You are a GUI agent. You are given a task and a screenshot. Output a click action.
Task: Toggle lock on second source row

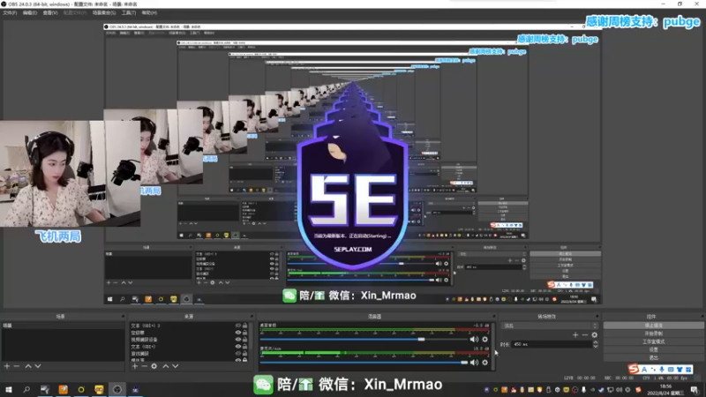(x=245, y=333)
